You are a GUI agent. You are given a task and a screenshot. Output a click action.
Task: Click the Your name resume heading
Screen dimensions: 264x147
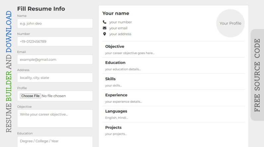point(116,14)
